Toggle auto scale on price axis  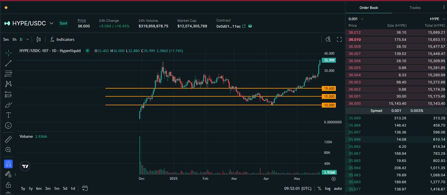pos(337,188)
